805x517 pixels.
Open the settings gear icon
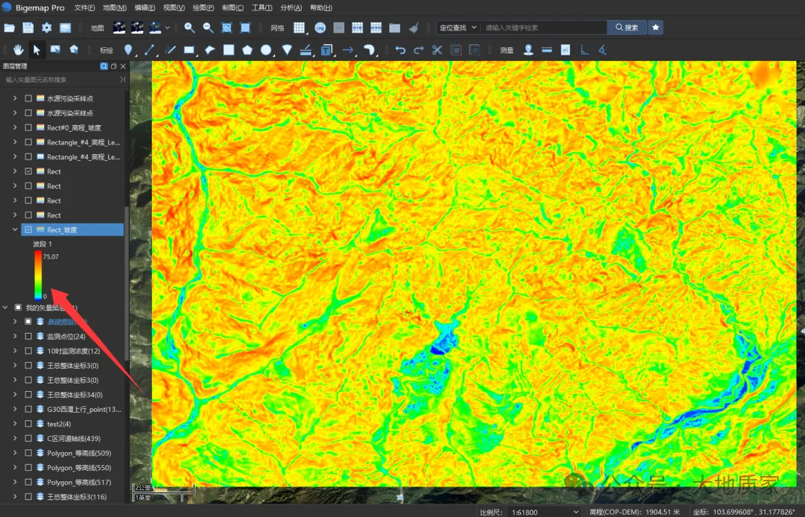point(47,28)
